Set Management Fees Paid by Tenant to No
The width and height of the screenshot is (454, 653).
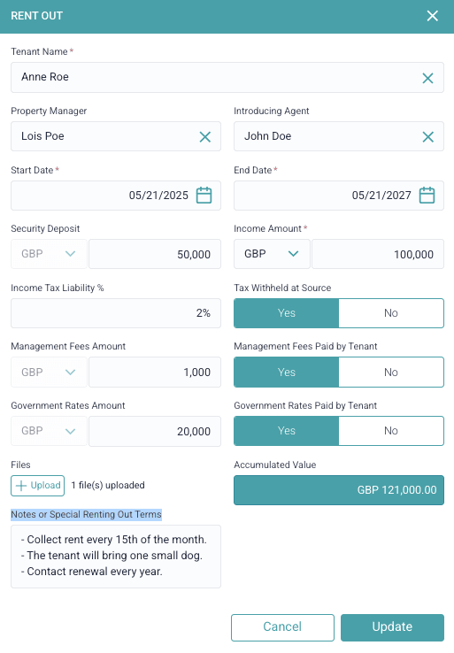[x=391, y=372]
